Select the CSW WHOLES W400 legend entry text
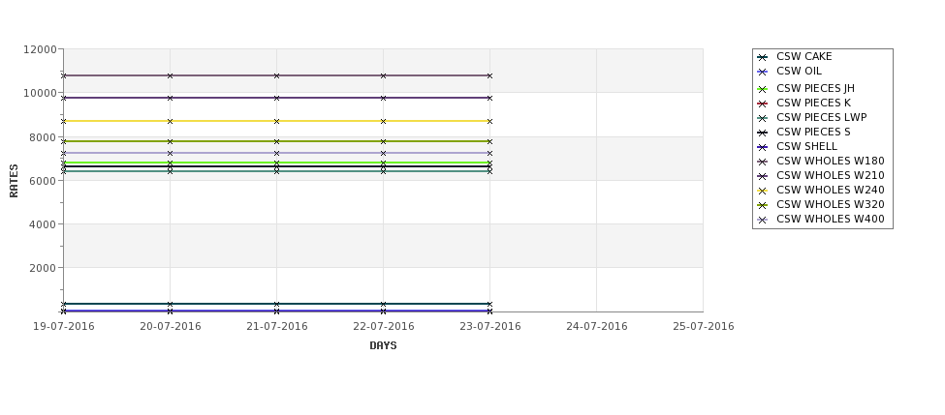Image resolution: width=945 pixels, height=415 pixels. [830, 220]
